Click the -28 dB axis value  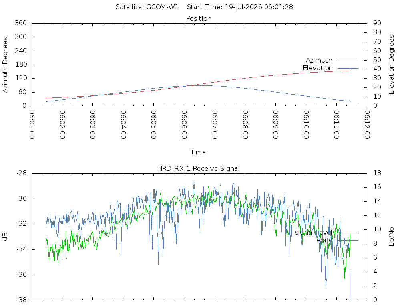coord(22,173)
